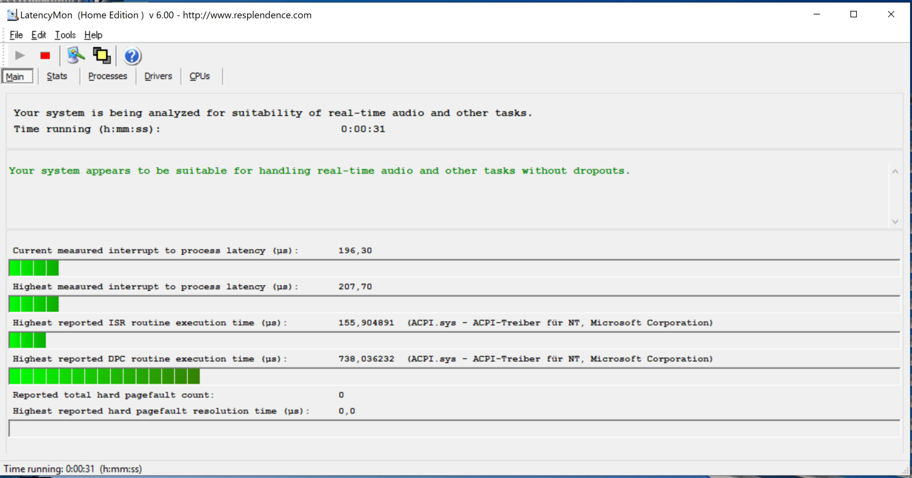Open the Tools menu
912x478 pixels.
(x=65, y=35)
